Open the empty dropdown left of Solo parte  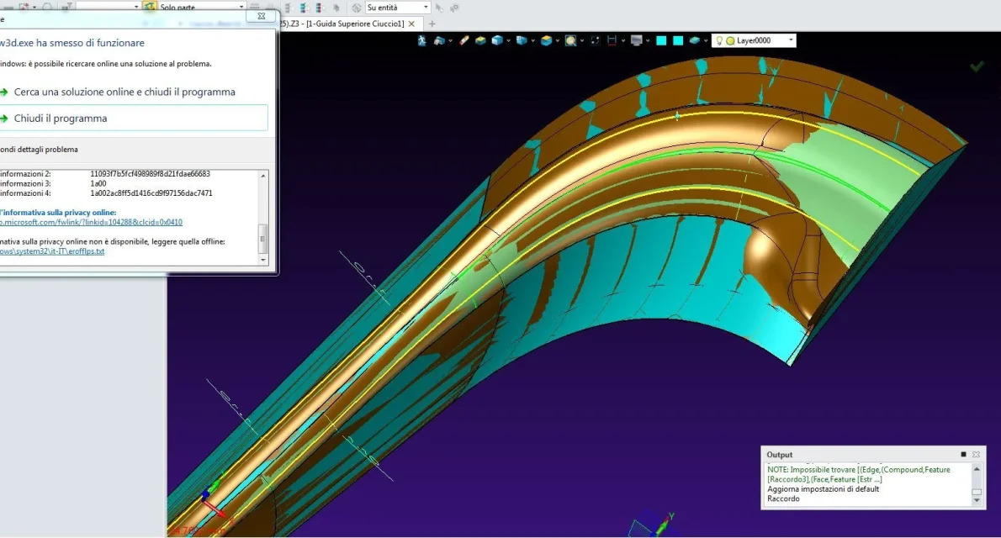136,7
